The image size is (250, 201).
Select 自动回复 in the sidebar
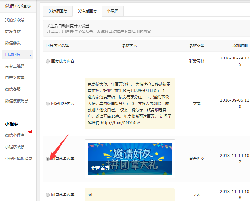point(18,55)
